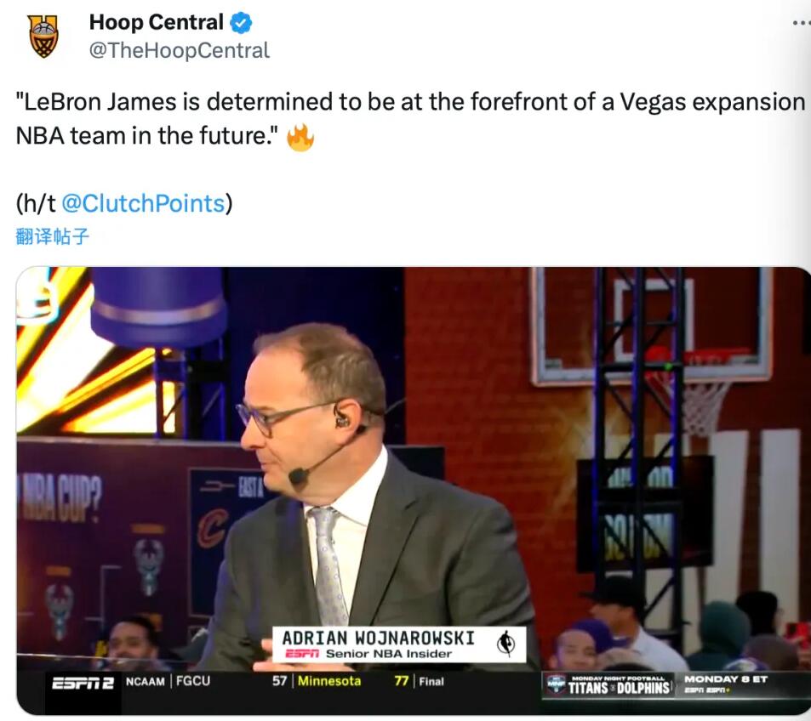Viewport: 811px width, 721px height.
Task: Click the blue verified badge
Action: (x=241, y=23)
